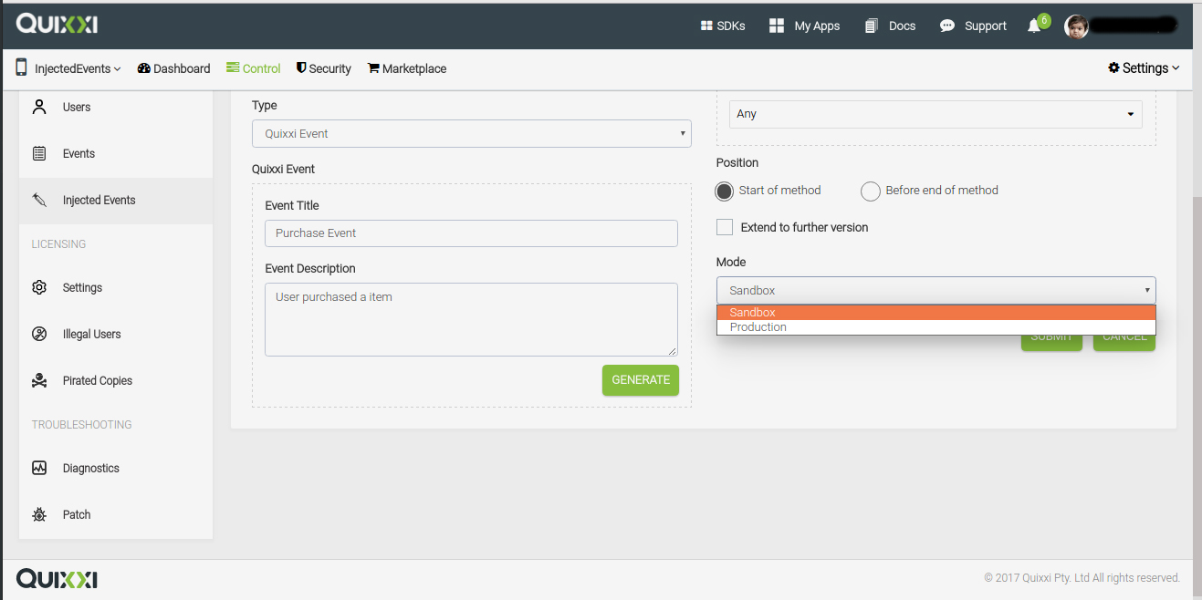Click the Event Title input field
Image resolution: width=1202 pixels, height=600 pixels.
pos(471,233)
